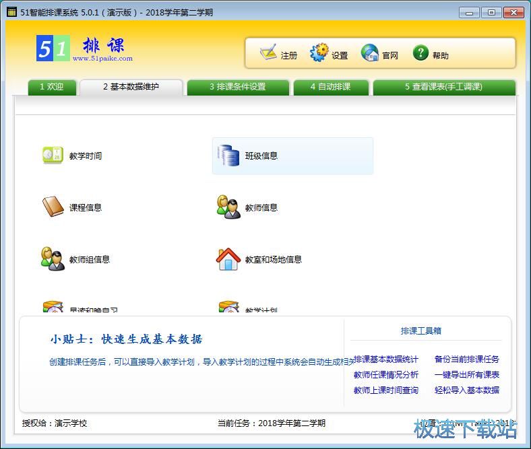Click the 排课工具箱 heading
Screen dimensions: 531x449
(421, 331)
